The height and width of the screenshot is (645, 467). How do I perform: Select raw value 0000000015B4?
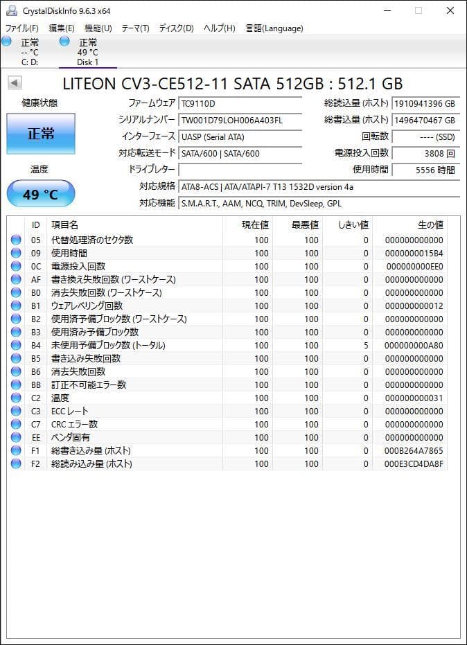414,254
